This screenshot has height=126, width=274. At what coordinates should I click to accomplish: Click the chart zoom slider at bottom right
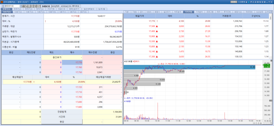coord(267,123)
